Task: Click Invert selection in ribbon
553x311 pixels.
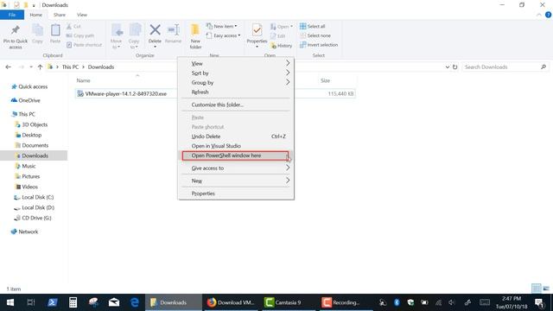Action: [319, 45]
